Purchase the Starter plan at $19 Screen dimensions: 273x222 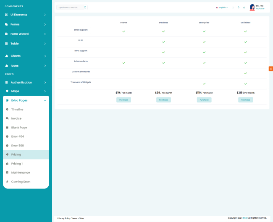[x=123, y=100]
